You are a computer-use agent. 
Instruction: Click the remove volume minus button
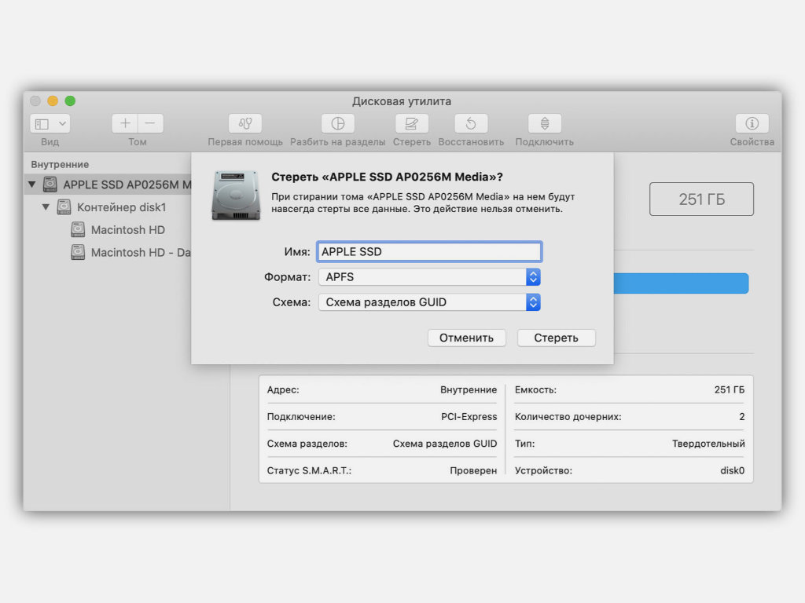pyautogui.click(x=150, y=124)
